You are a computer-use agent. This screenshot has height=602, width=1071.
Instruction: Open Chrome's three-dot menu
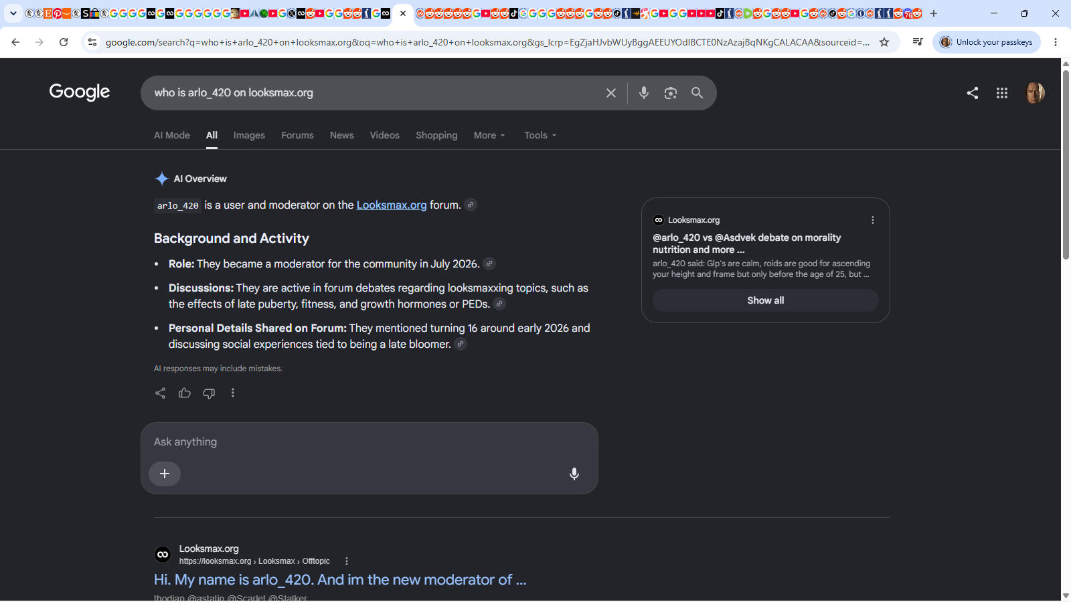1056,42
